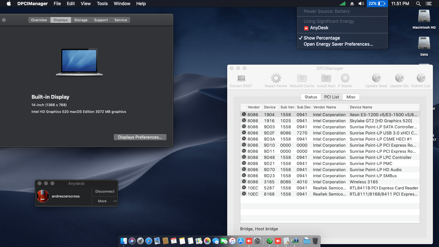Viewport: 439px width, 247px height.
Task: Select RTL8111/8168/8411 PCI Express row
Action: click(x=330, y=194)
